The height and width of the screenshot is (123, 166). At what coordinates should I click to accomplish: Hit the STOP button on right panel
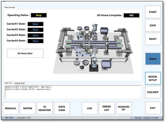[153, 26]
